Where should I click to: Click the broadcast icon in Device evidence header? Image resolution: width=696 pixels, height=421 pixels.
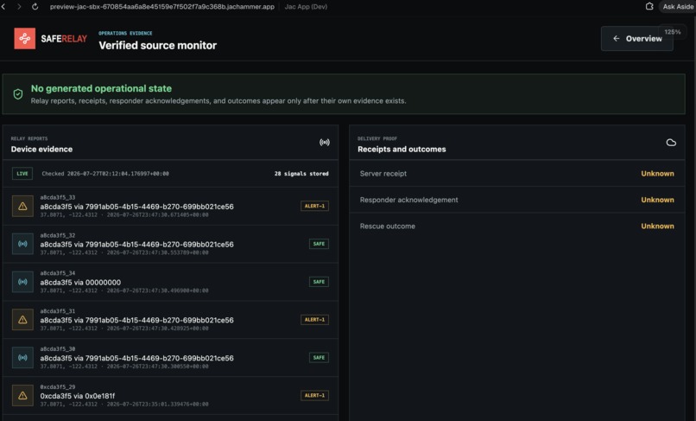325,143
